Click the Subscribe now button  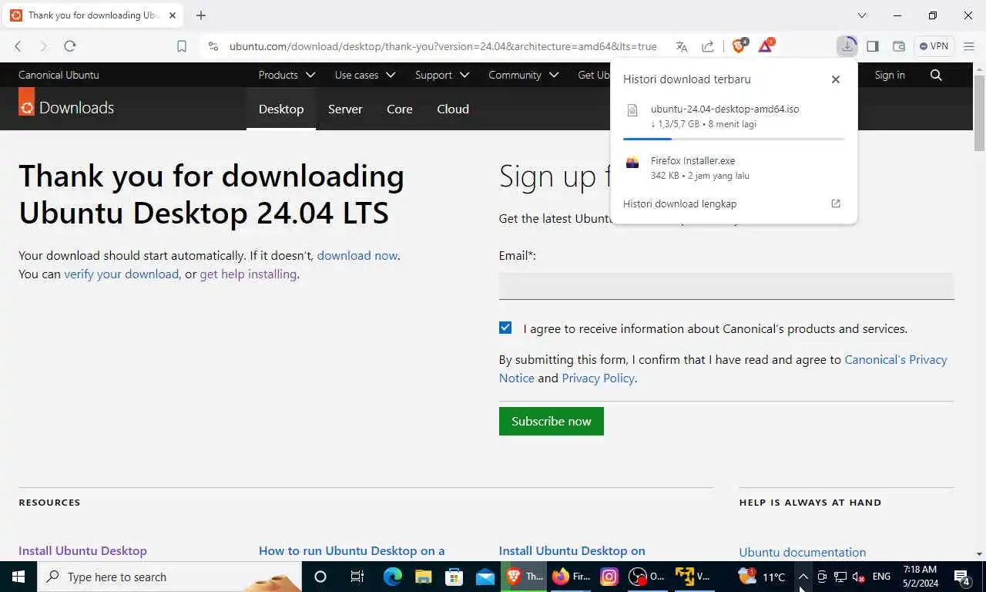552,421
